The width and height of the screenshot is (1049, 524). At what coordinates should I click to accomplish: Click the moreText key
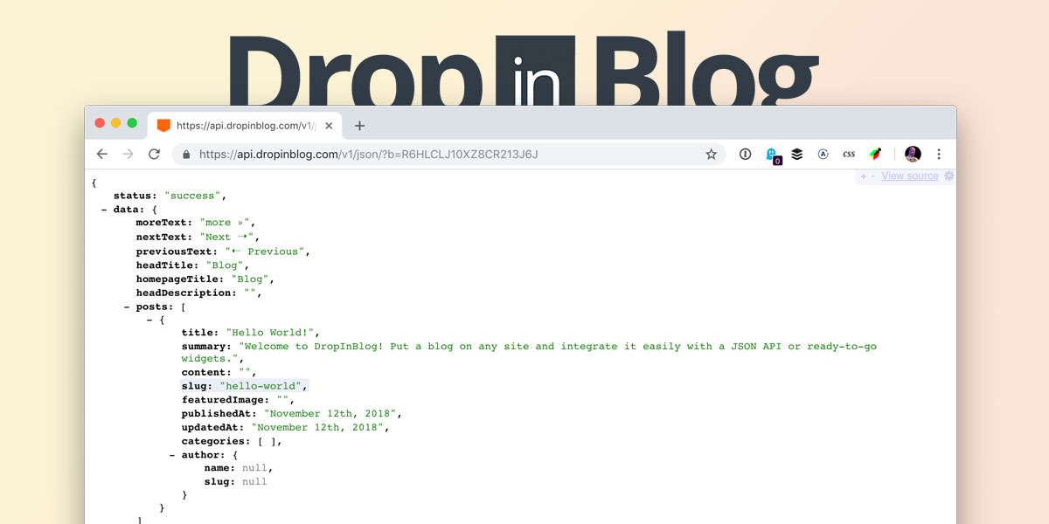[x=163, y=224]
